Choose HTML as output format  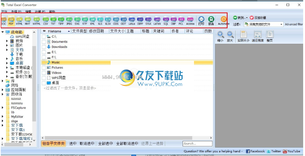19,21
